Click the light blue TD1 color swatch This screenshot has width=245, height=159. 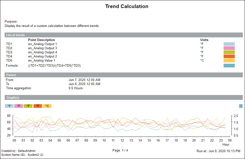[229, 44]
